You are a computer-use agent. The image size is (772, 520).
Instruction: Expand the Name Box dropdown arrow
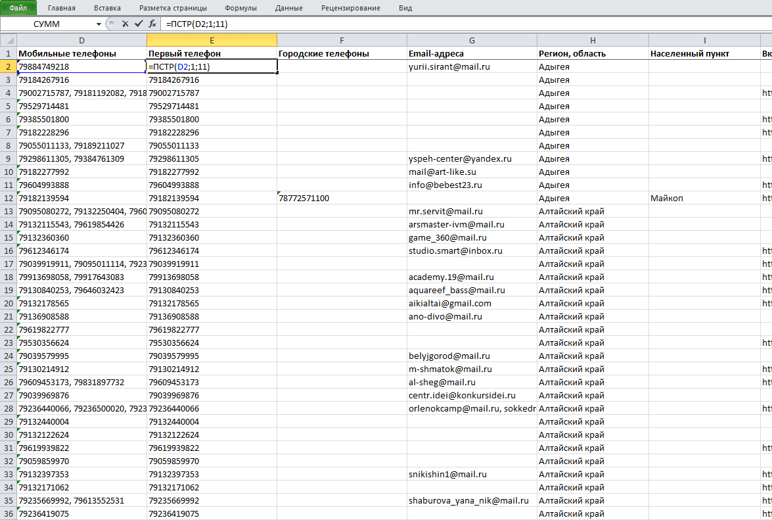tap(99, 24)
